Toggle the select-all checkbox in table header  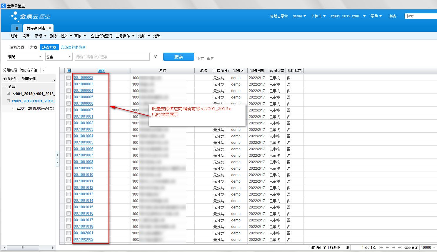point(69,71)
